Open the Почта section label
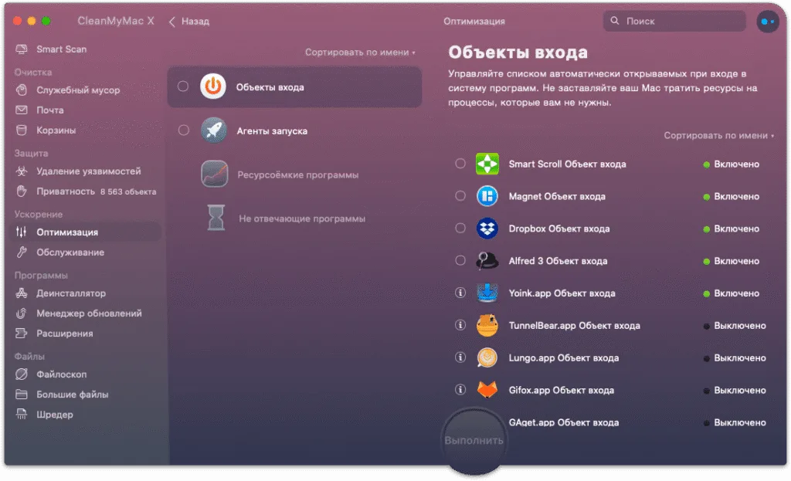 pyautogui.click(x=50, y=110)
